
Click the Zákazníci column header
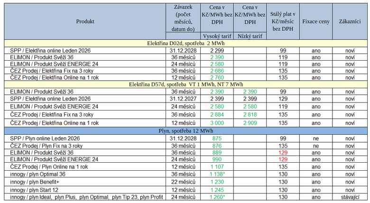pyautogui.click(x=350, y=21)
